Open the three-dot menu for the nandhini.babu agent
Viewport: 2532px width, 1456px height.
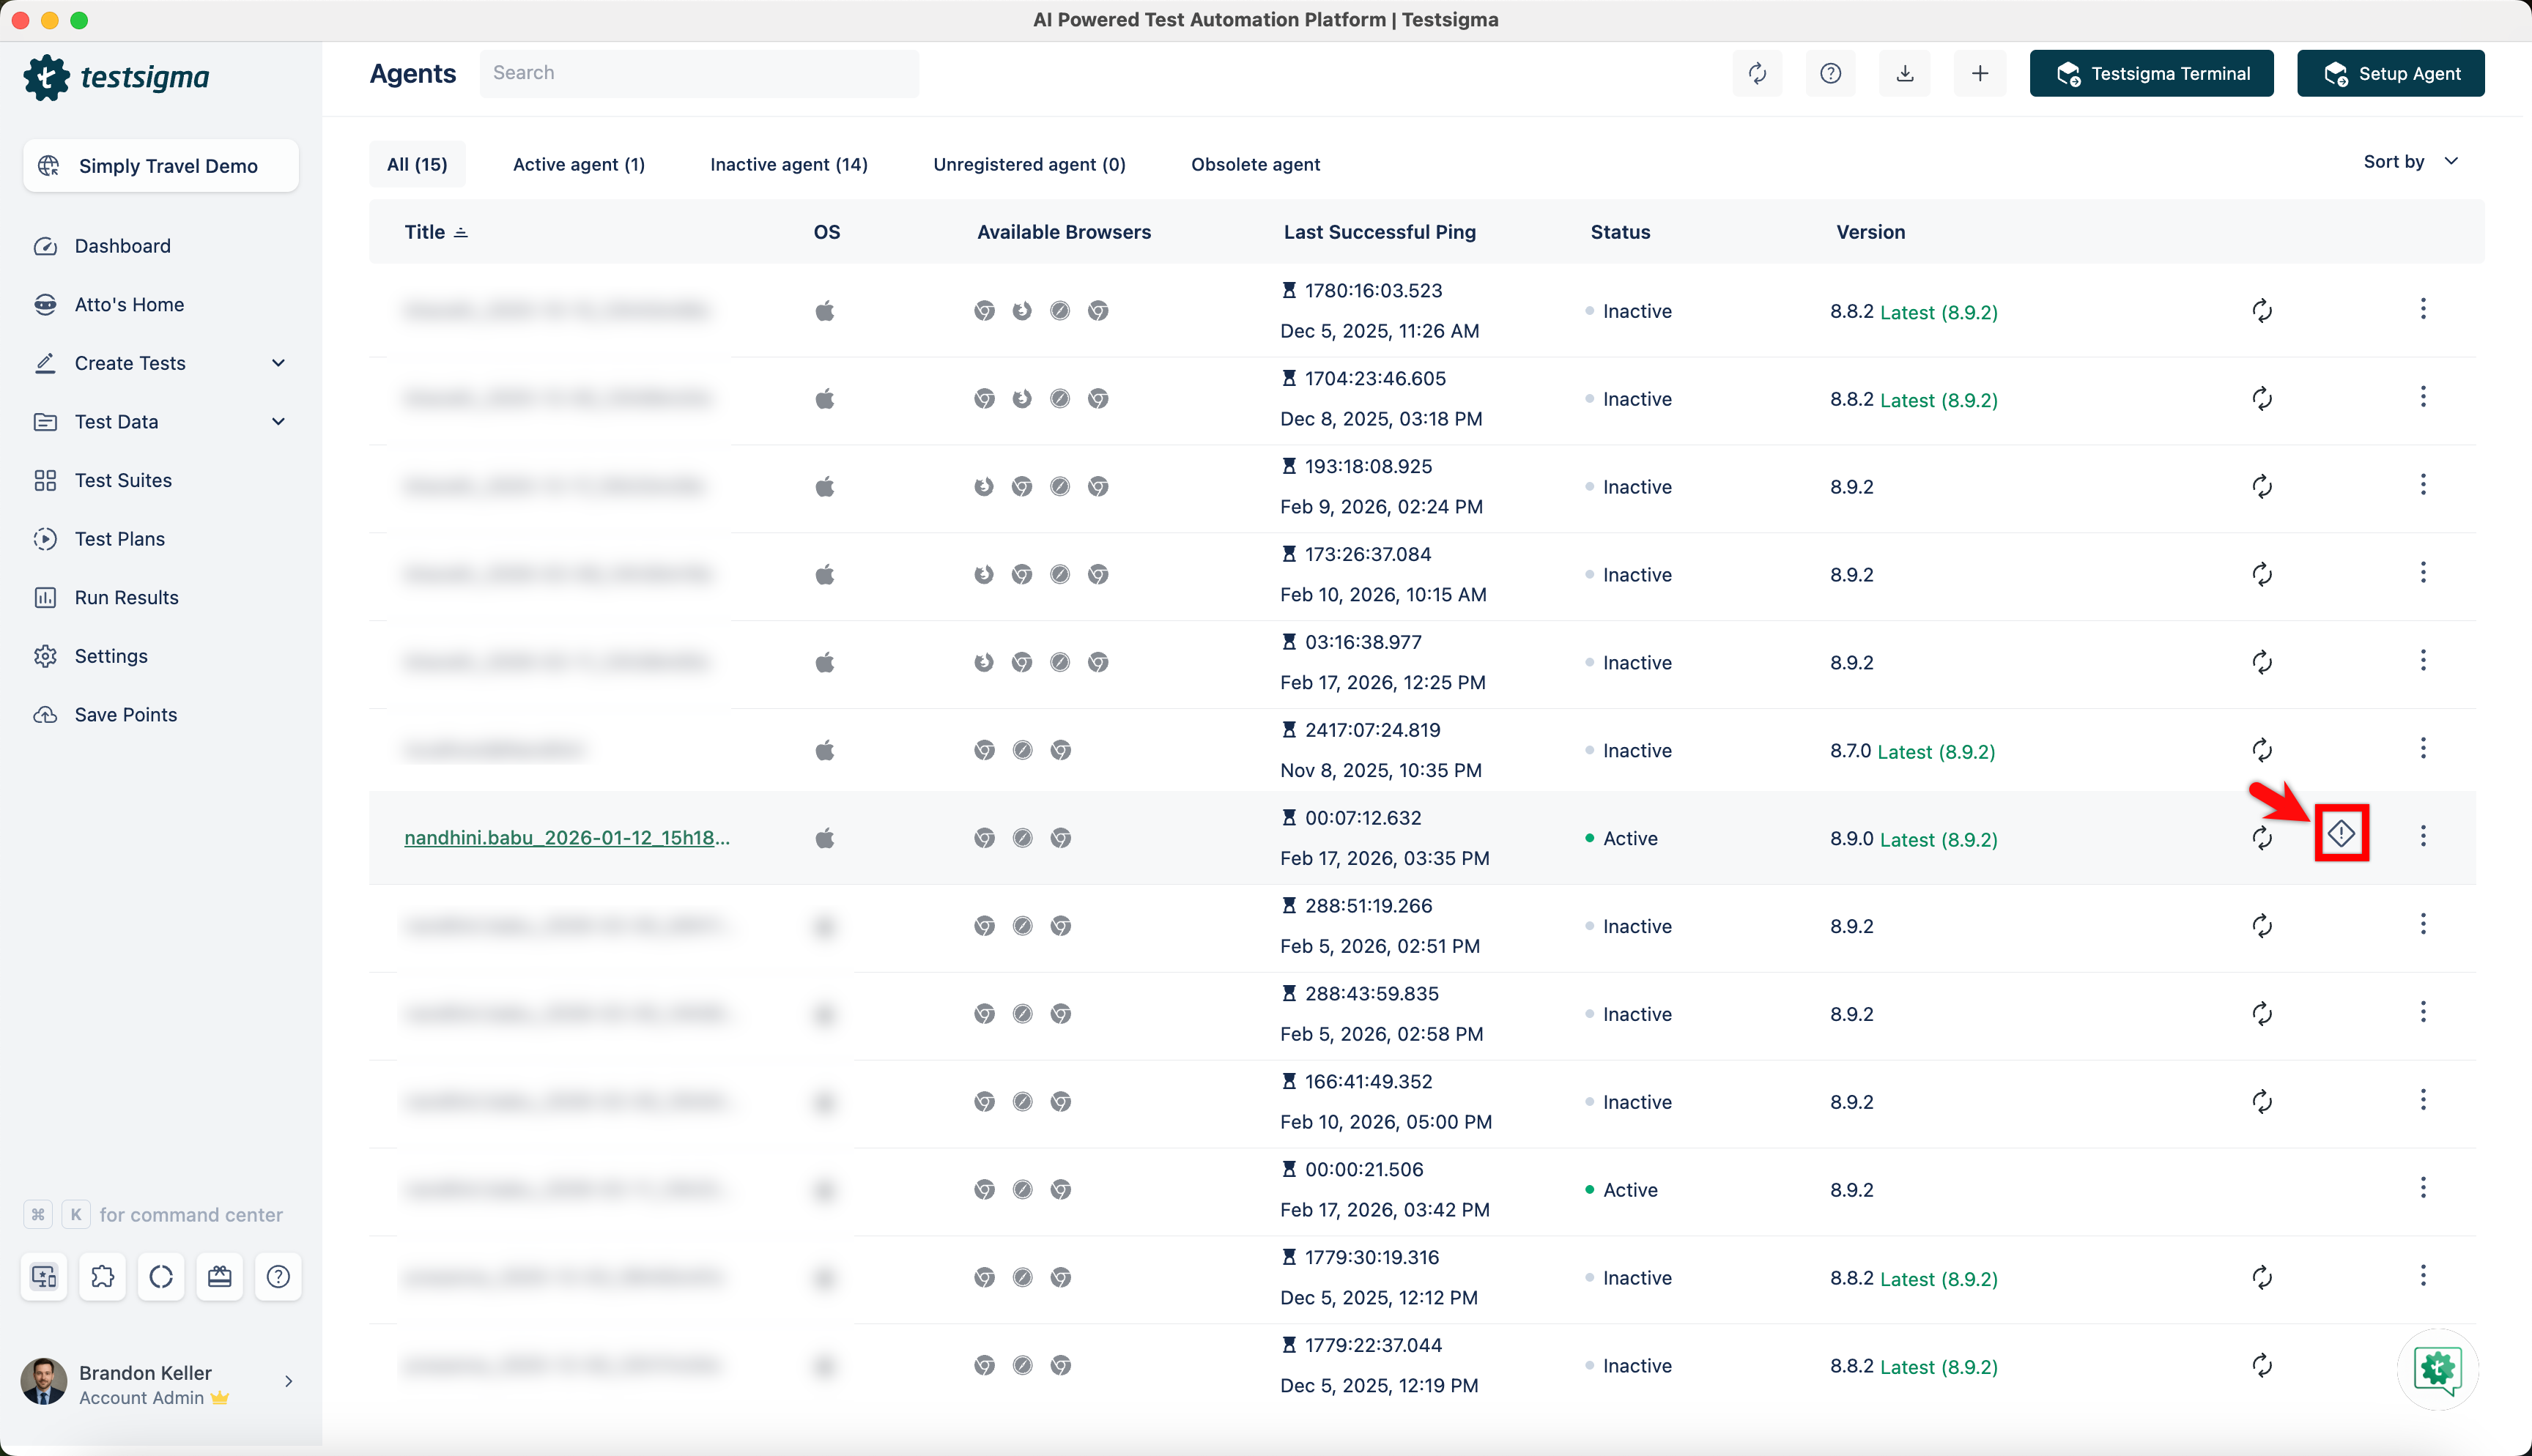(2422, 836)
